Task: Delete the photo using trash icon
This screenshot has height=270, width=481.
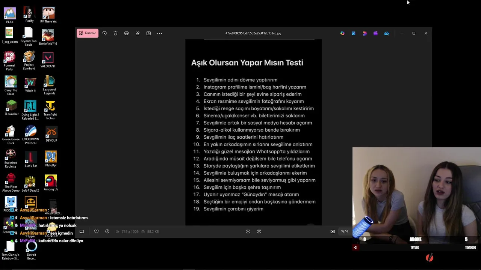Action: (x=115, y=33)
